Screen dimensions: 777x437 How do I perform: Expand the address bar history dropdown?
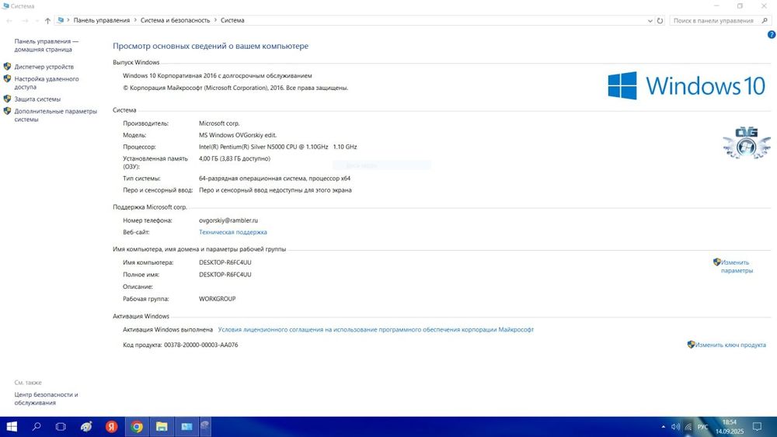pyautogui.click(x=650, y=21)
